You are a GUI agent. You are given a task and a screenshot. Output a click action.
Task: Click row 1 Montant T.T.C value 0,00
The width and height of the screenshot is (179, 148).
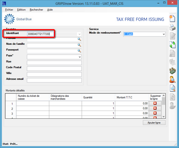[x=145, y=103]
